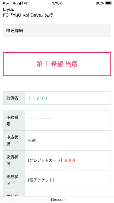Screen dimensions: 114x203
Task: Tap the 88% battery percentage
Action: click(x=100, y=3)
